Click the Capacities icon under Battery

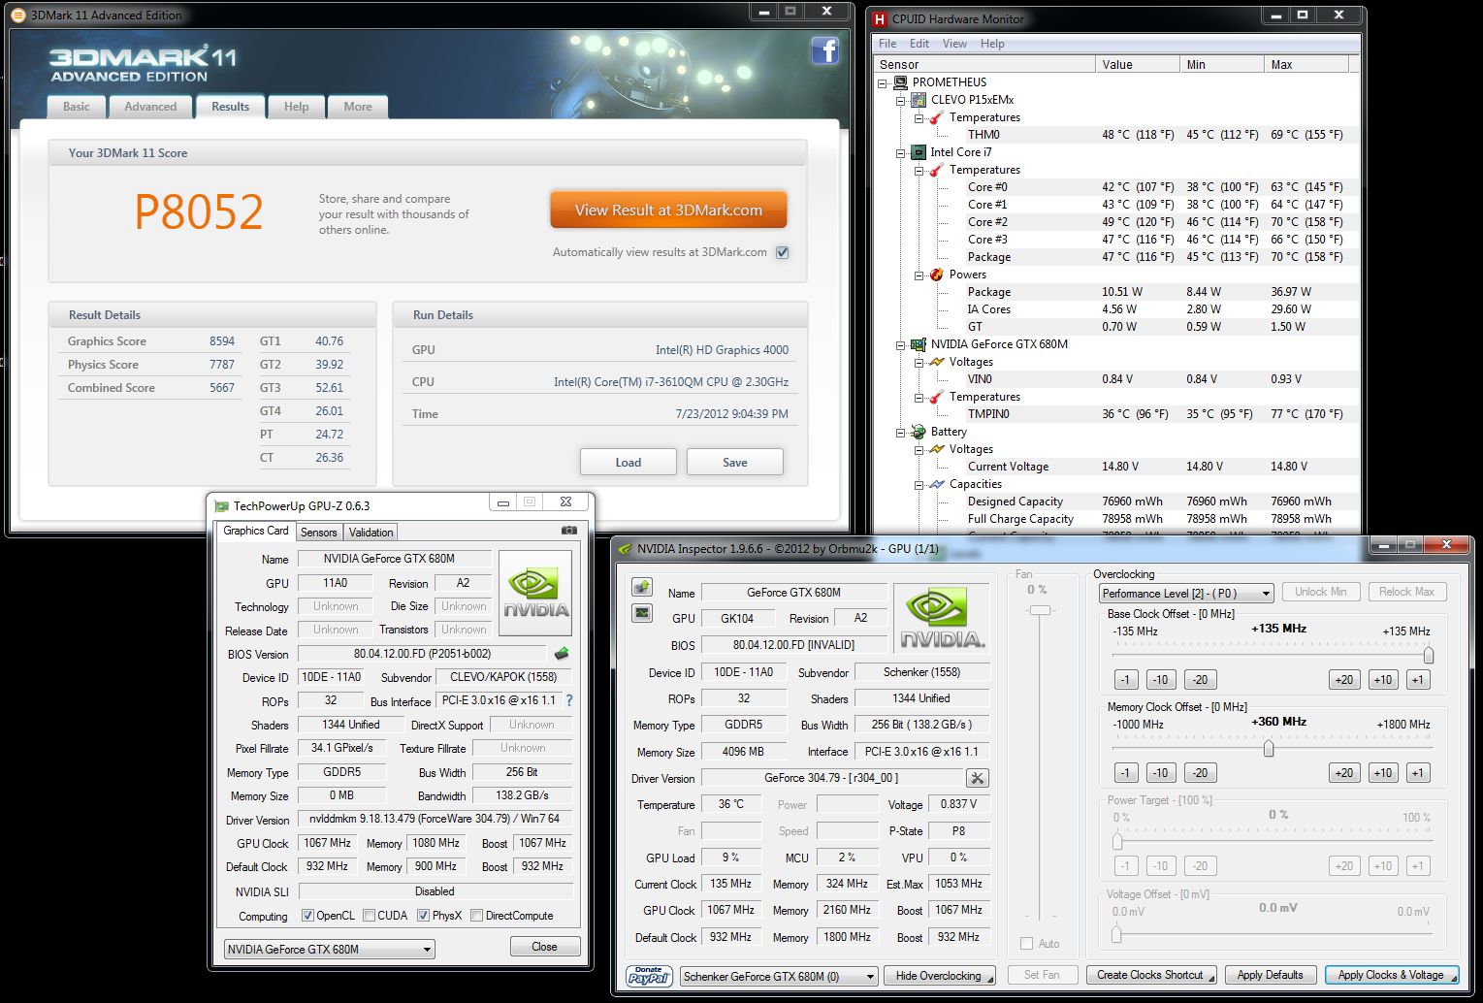pos(937,484)
